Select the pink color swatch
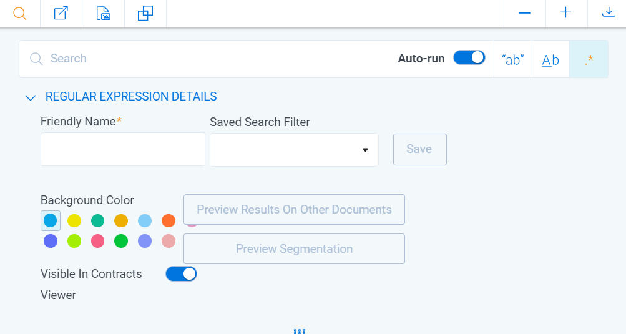The width and height of the screenshot is (626, 334). pyautogui.click(x=97, y=241)
